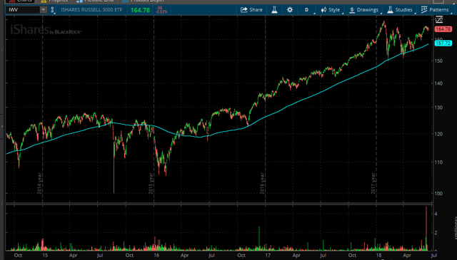Switch to the Flexible Grid tab
The width and height of the screenshot is (457, 260).
(x=95, y=1)
